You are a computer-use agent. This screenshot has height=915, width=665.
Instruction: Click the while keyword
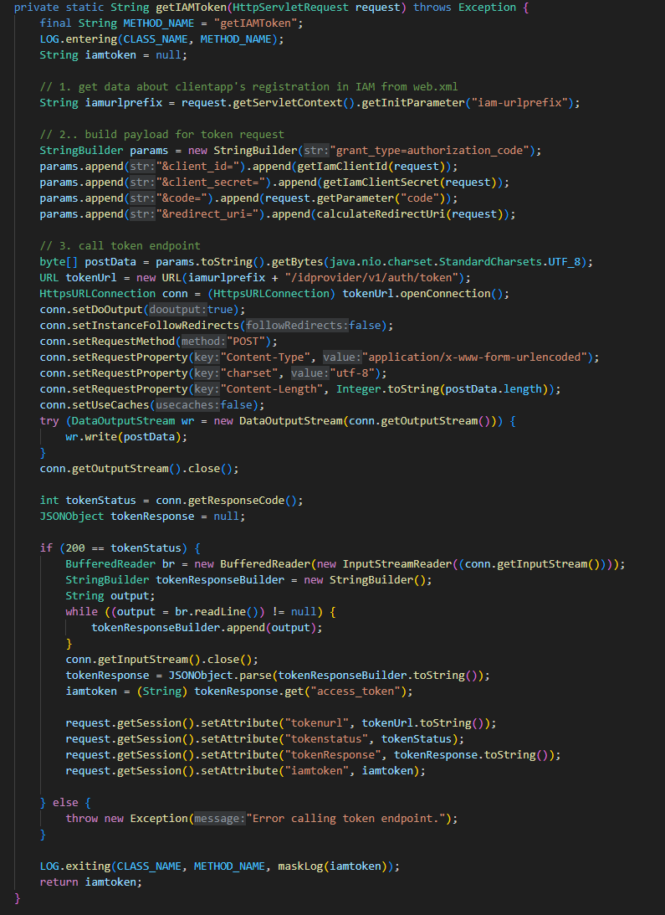click(x=82, y=611)
